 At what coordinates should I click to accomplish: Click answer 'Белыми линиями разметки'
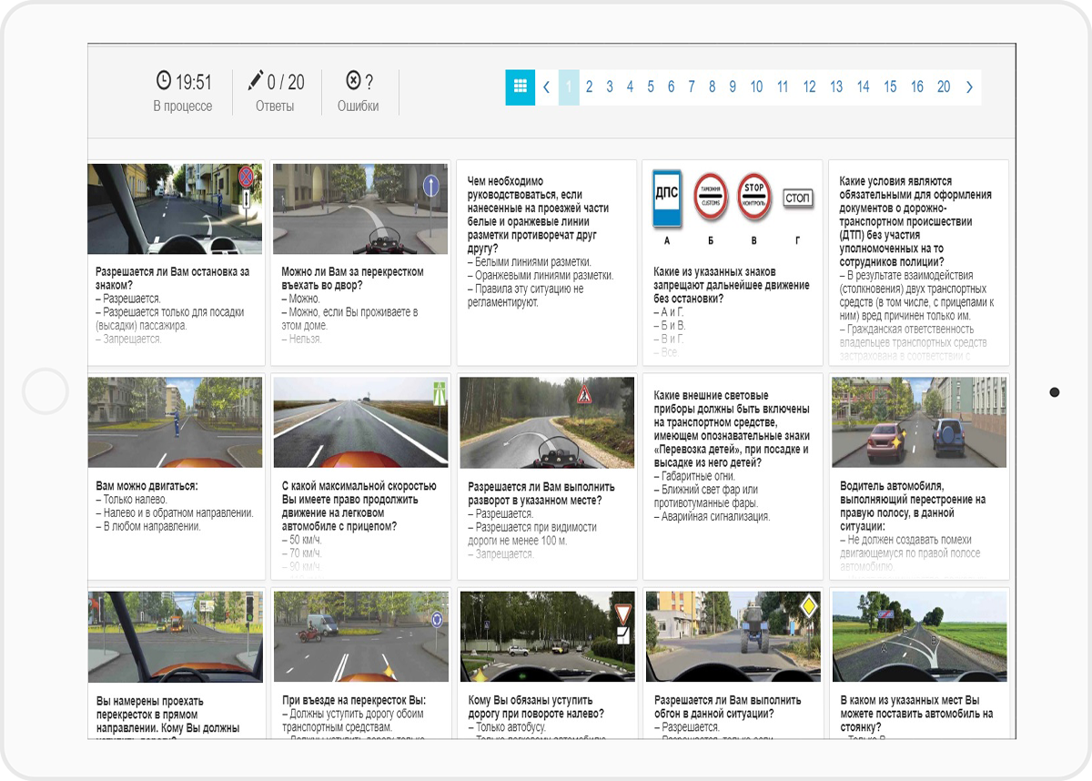tap(531, 262)
